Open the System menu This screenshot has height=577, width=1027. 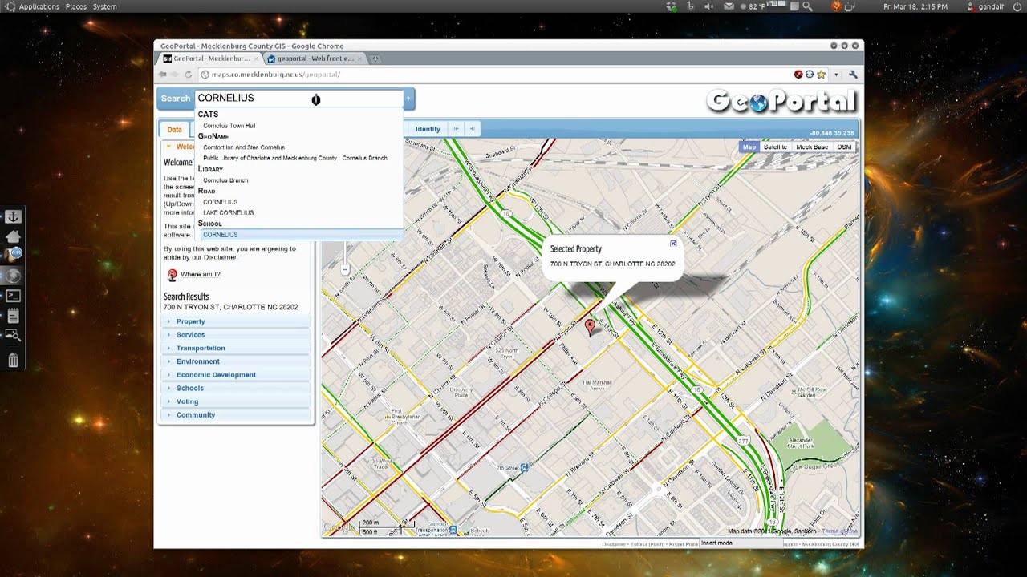pos(104,6)
